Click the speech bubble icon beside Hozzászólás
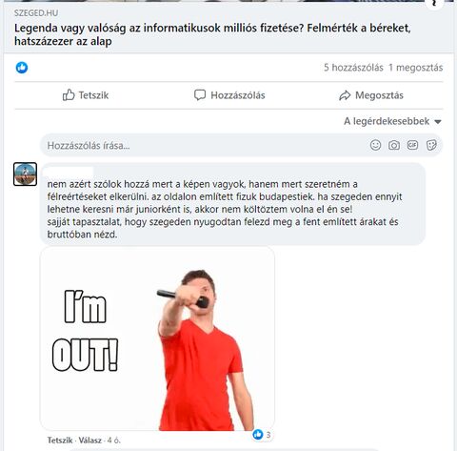Screen dimensions: 457x451 tap(200, 95)
